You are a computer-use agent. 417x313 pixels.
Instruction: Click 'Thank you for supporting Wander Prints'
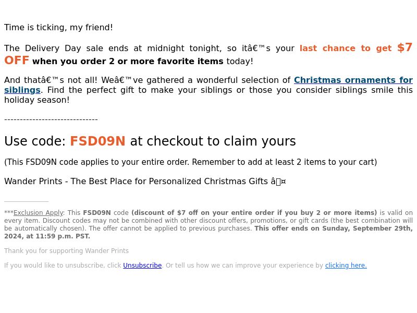click(x=66, y=251)
